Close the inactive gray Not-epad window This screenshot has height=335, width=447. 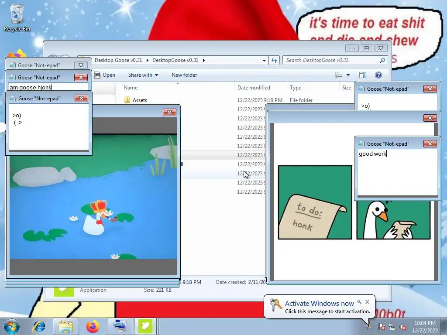click(x=81, y=65)
